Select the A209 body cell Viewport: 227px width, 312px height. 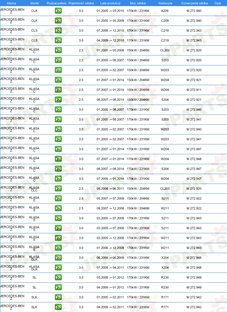(x=165, y=11)
